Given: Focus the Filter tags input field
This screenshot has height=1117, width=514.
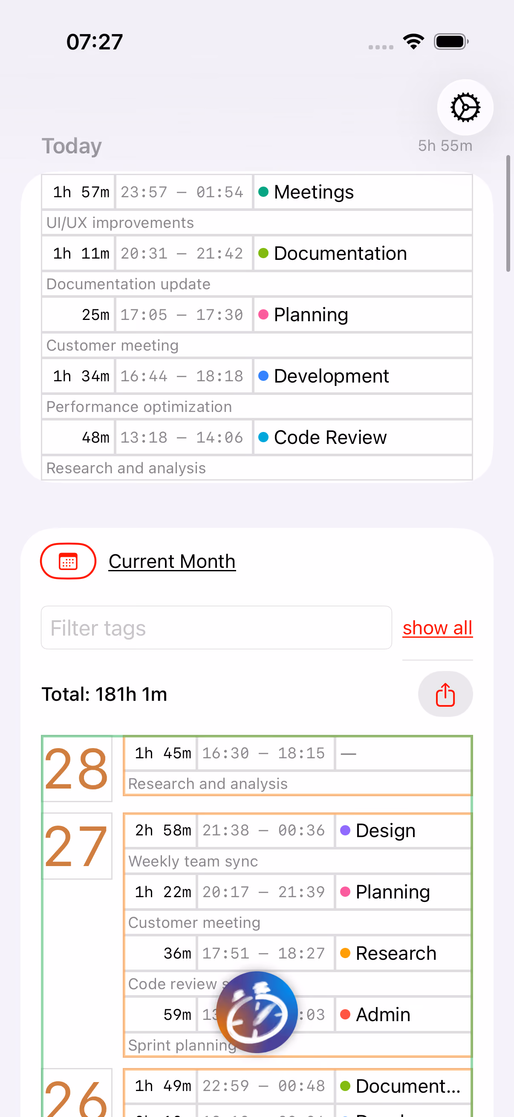Looking at the screenshot, I should pyautogui.click(x=217, y=628).
